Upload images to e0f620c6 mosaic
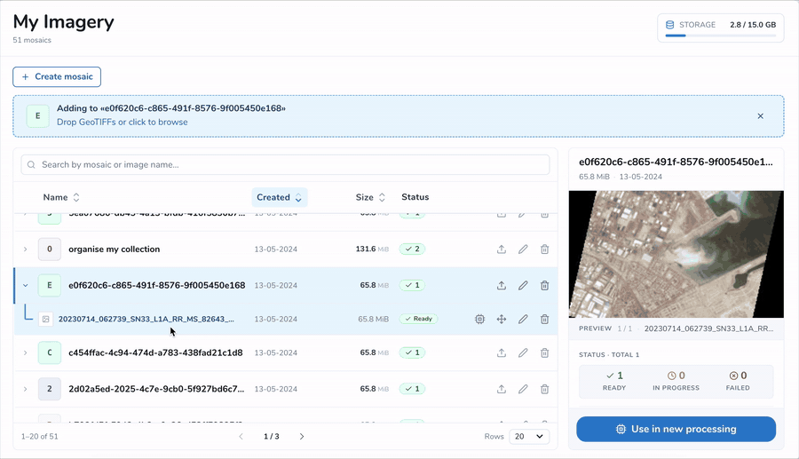Viewport: 799px width, 459px height. tap(502, 285)
